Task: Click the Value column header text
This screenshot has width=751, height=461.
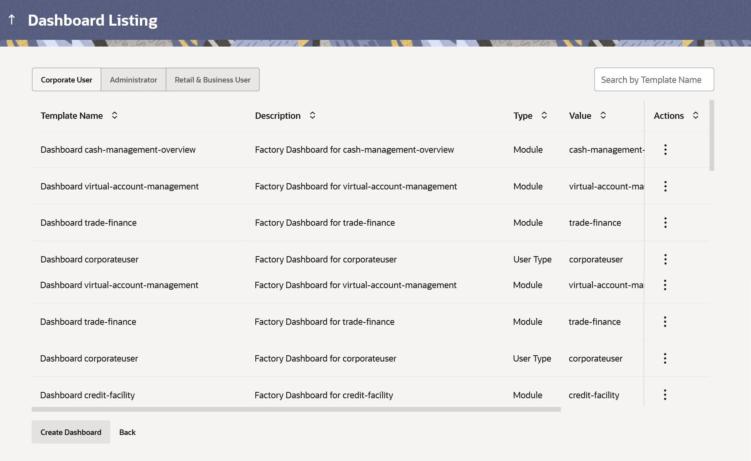Action: [580, 116]
